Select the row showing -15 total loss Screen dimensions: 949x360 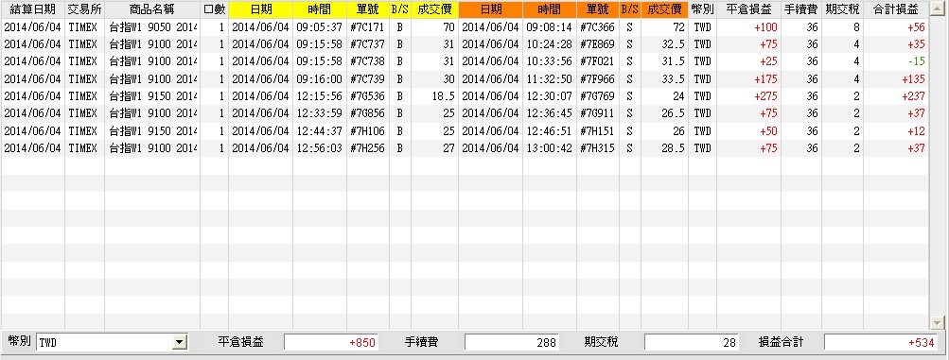pos(465,61)
